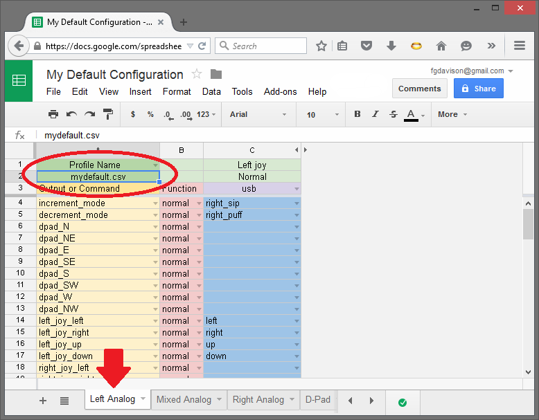
Task: Open the move-to-folder icon
Action: tap(216, 74)
